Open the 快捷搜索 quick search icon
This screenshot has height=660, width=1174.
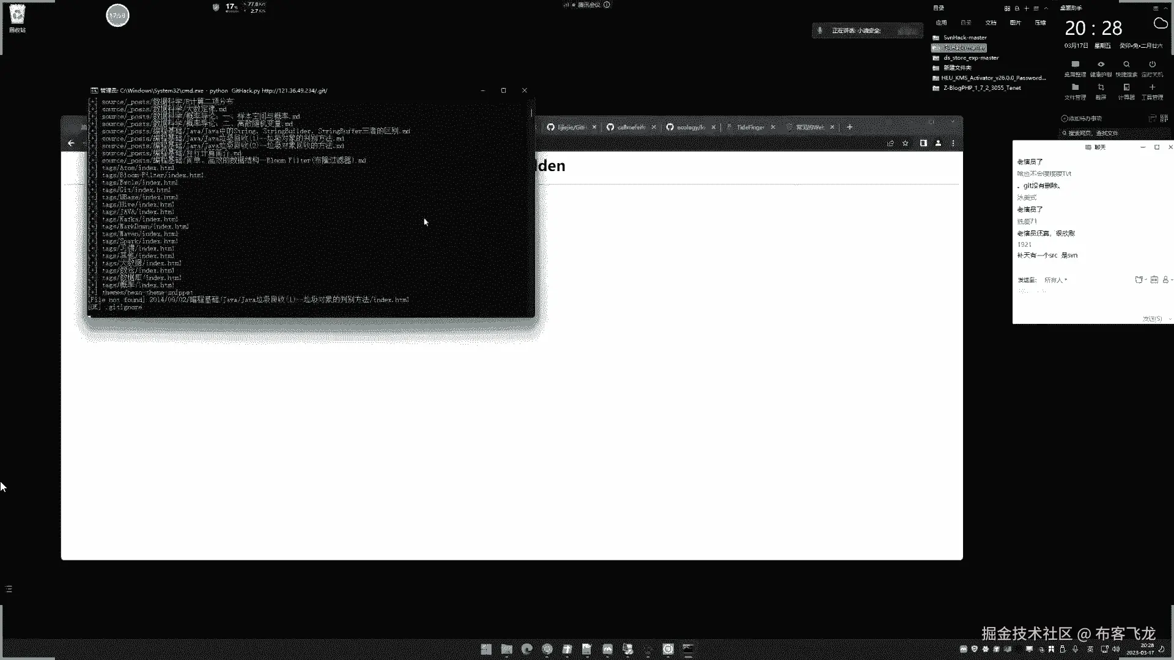[x=1126, y=65]
